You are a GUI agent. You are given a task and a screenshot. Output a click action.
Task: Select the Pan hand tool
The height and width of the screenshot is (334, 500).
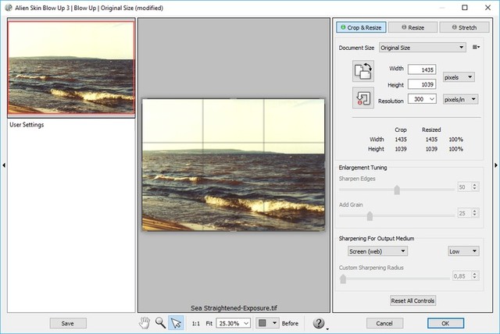144,322
